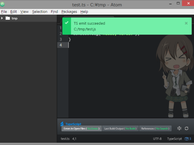Open the Help menu
Screen dimensions: 194x145
tap(84, 12)
